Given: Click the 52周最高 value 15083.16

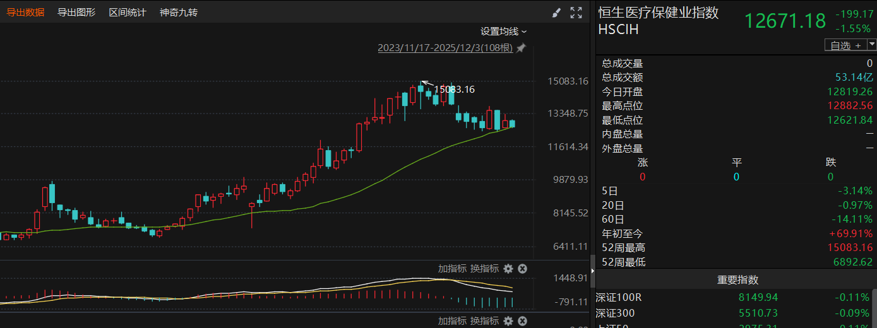Looking at the screenshot, I should [x=850, y=248].
